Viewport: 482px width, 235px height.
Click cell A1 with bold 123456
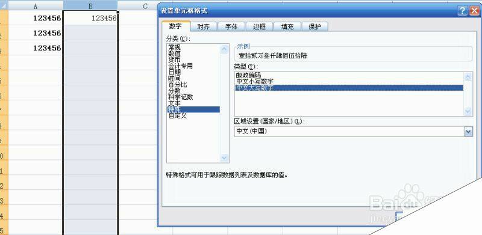pyautogui.click(x=36, y=18)
